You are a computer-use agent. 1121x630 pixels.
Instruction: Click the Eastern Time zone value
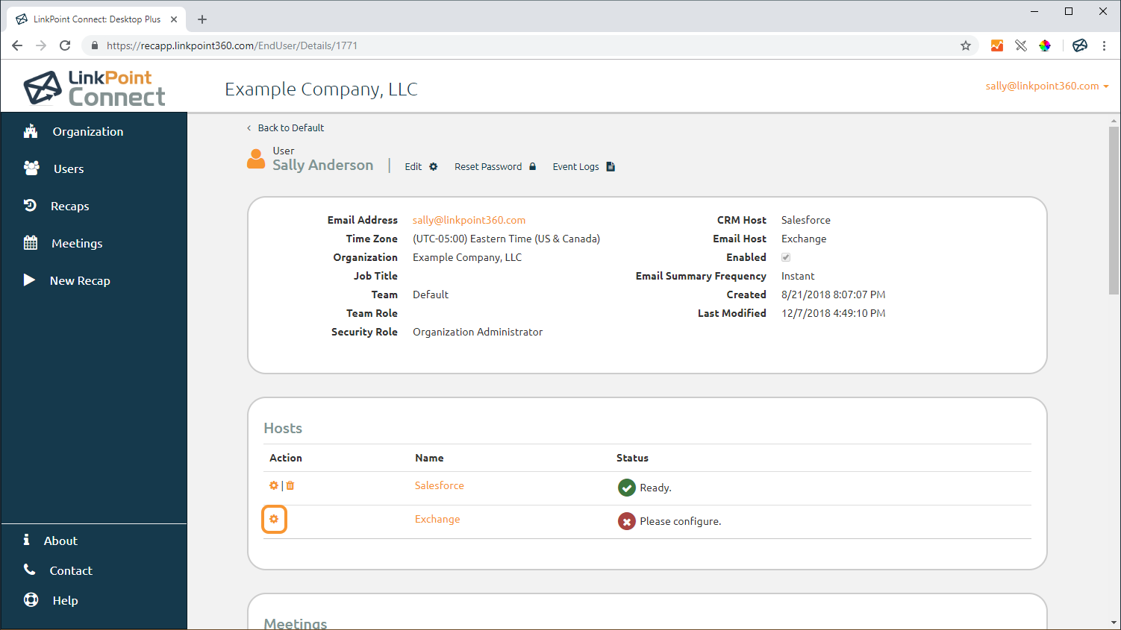tap(506, 239)
